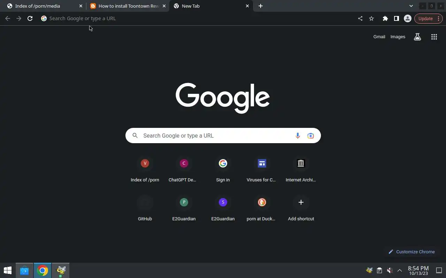Open the ChatGPT De... shortcut
The height and width of the screenshot is (278, 446).
click(184, 170)
